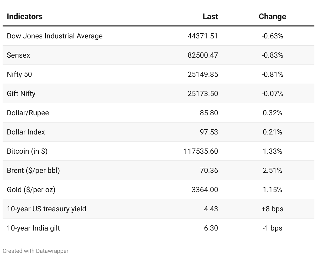Click the Change column header

[x=272, y=17]
